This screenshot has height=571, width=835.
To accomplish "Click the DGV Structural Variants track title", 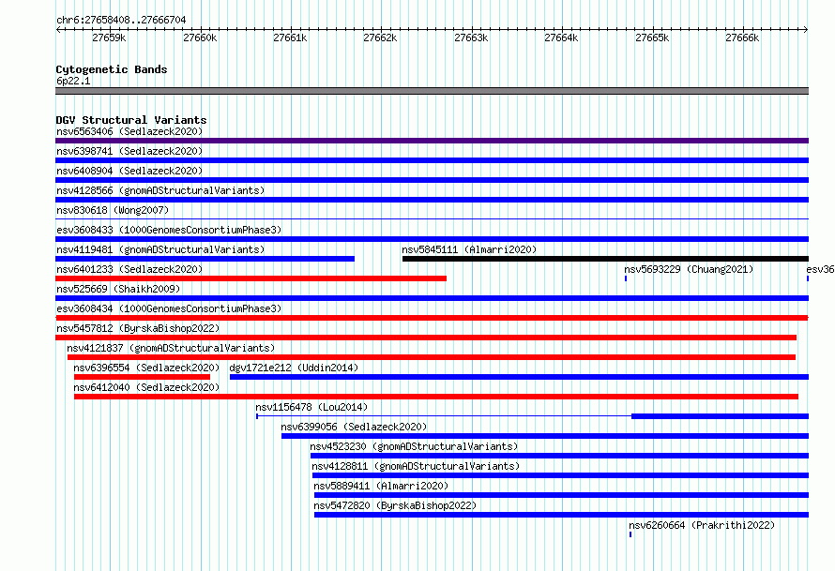I will (x=131, y=120).
